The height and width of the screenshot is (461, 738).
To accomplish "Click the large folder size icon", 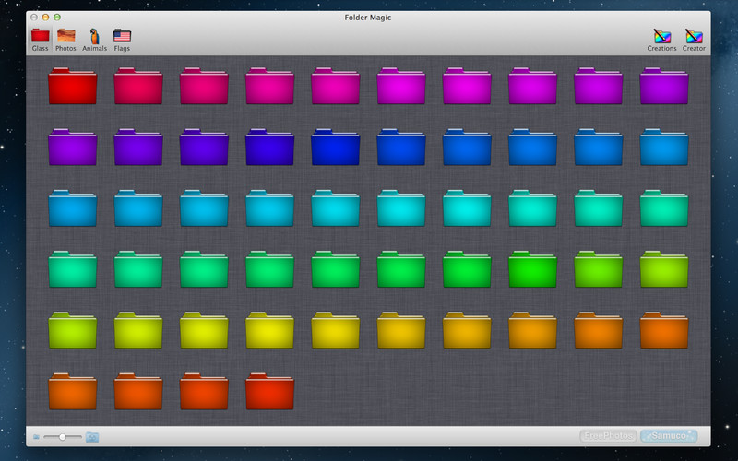I will click(x=92, y=437).
